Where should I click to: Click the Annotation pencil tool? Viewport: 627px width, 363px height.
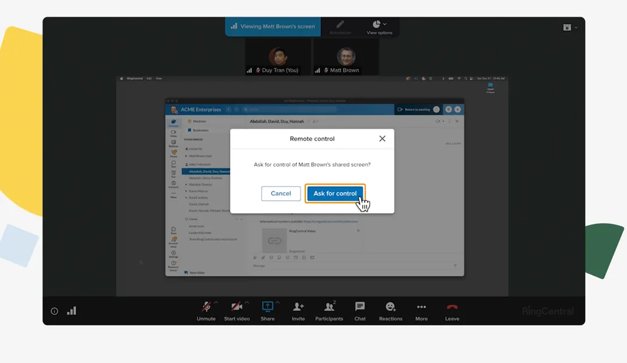[x=340, y=27]
